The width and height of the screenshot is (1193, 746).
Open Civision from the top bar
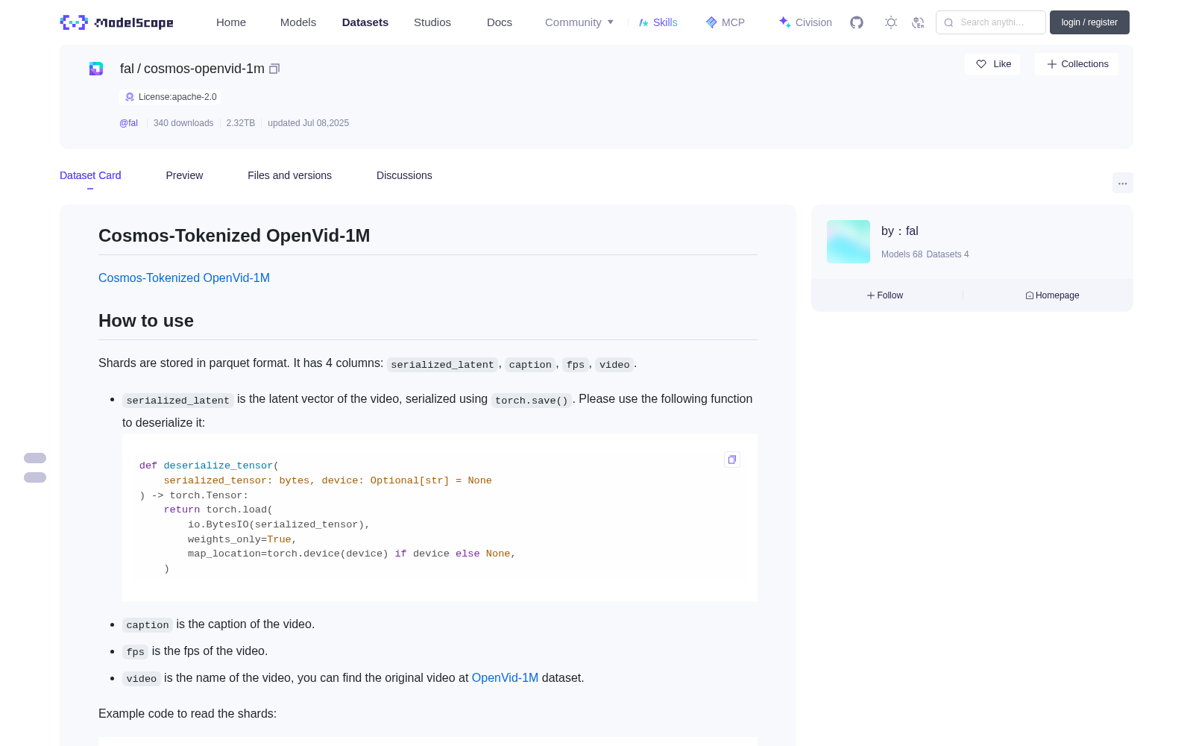click(x=805, y=22)
